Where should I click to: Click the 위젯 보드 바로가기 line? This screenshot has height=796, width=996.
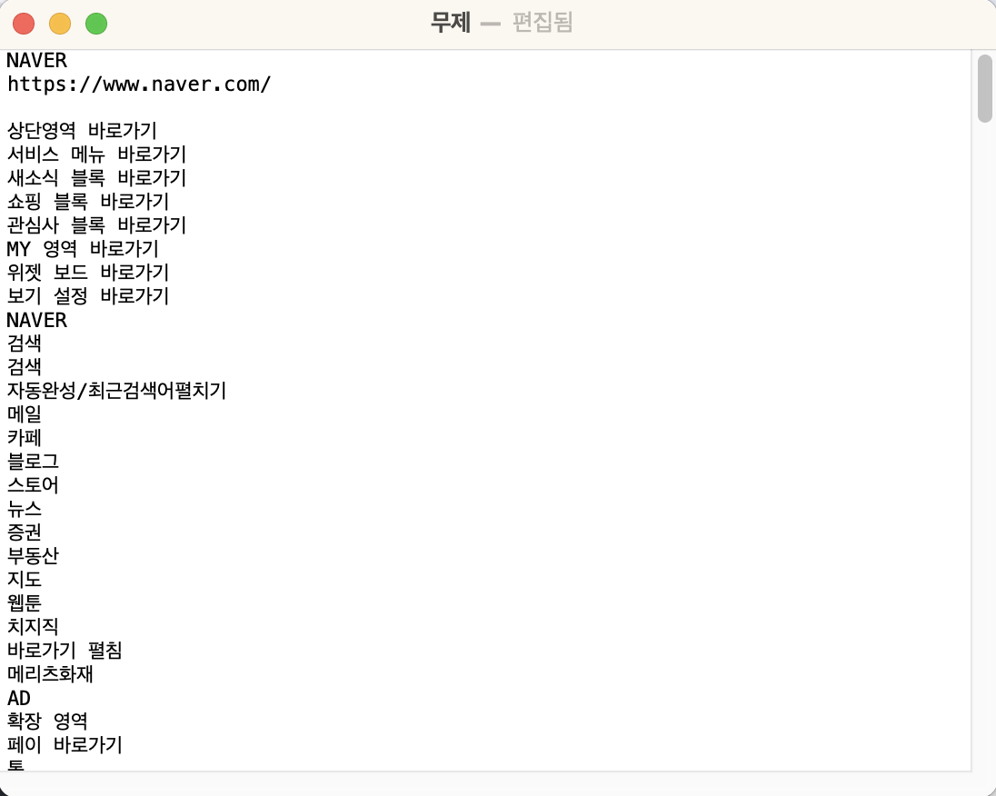[x=88, y=273]
